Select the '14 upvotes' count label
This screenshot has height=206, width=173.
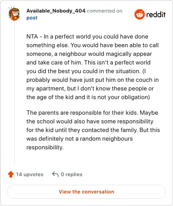click(29, 174)
